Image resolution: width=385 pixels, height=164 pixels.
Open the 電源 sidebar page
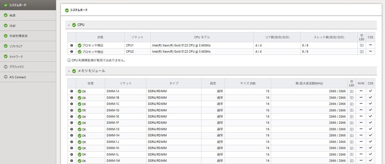(x=12, y=15)
